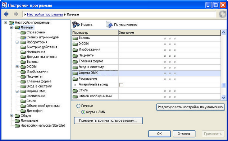Click the scrollbar thumb in parameter list
Image resolution: width=228 pixels, height=141 pixels.
click(x=223, y=85)
